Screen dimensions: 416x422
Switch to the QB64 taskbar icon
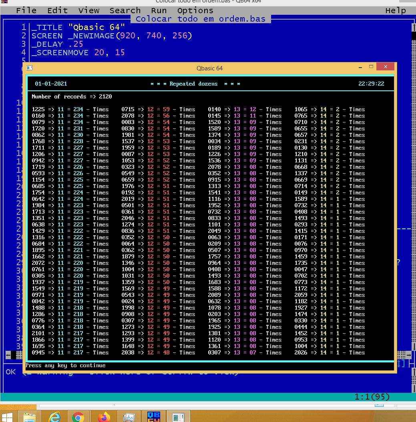pos(153,417)
